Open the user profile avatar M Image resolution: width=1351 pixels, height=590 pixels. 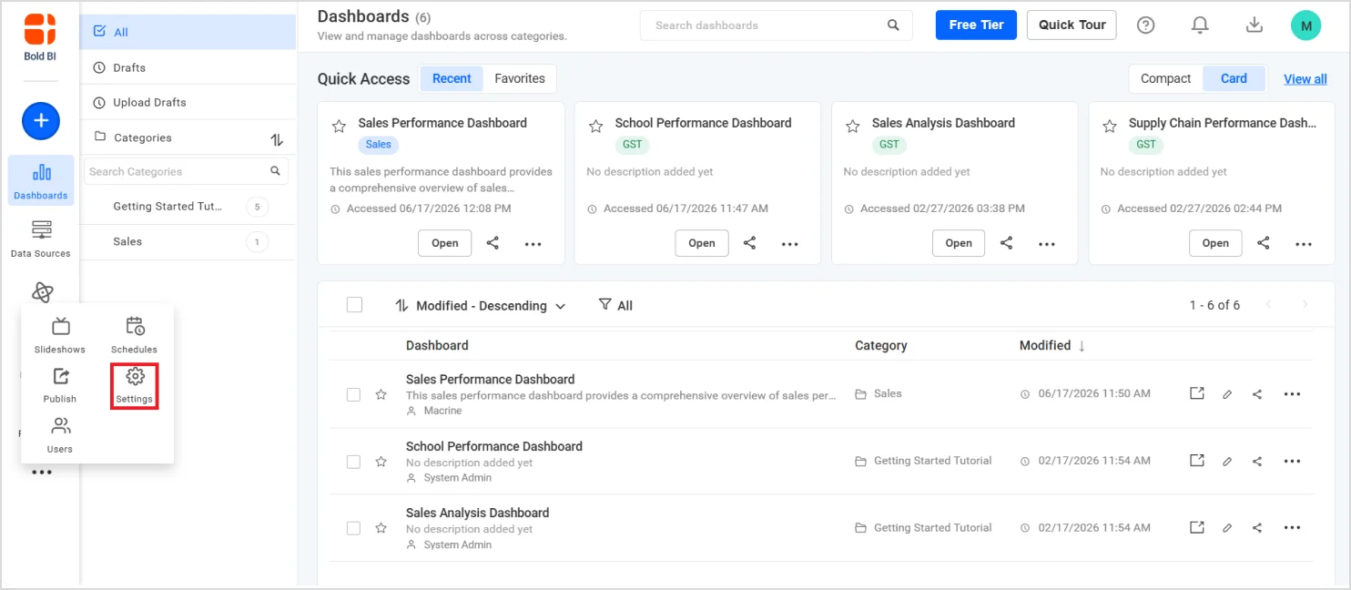[1305, 25]
